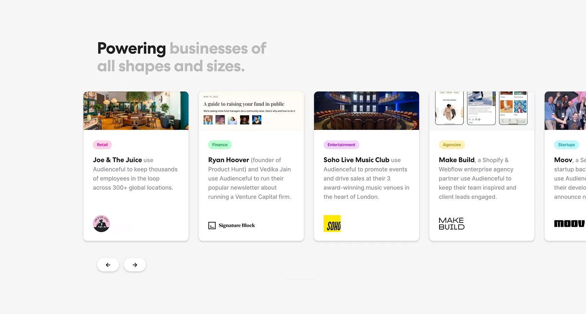This screenshot has height=314, width=586.
Task: Click the Signature Block logo icon
Action: click(212, 226)
